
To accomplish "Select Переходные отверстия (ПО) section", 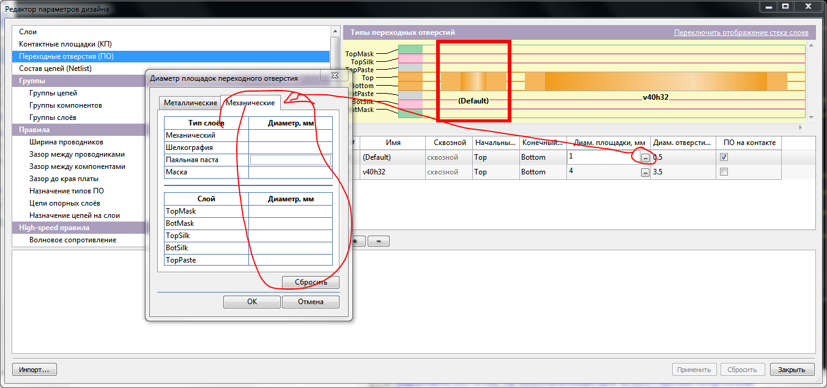I will pyautogui.click(x=171, y=56).
